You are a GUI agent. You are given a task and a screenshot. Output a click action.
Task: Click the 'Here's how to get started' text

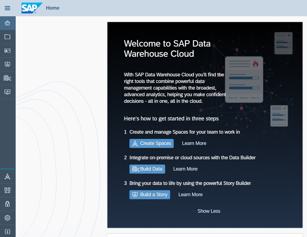(171, 119)
